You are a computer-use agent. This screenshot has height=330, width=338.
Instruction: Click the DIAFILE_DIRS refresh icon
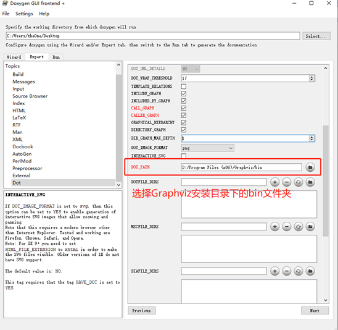pyautogui.click(x=299, y=271)
